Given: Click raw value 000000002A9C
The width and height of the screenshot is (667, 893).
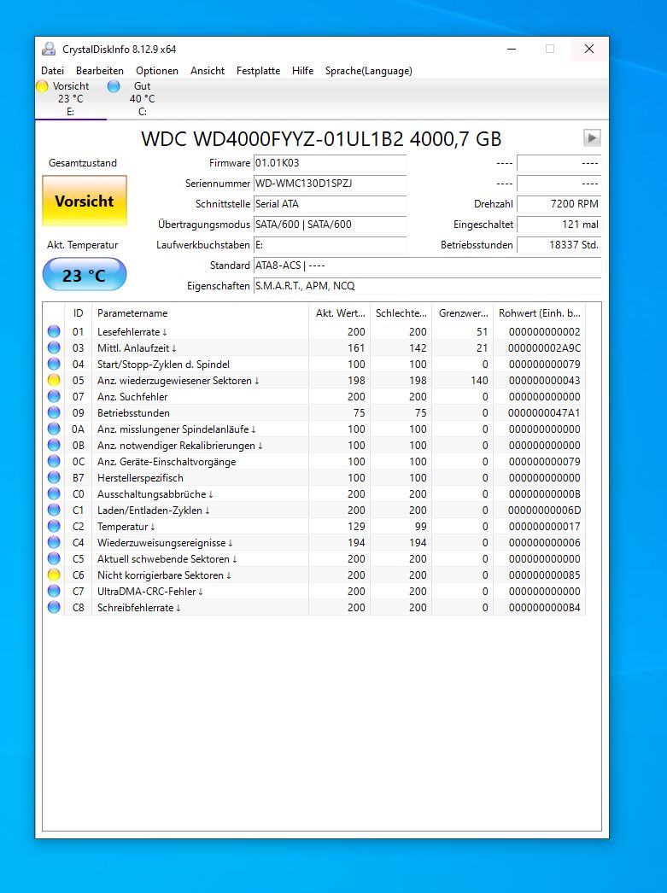Looking at the screenshot, I should pos(545,348).
